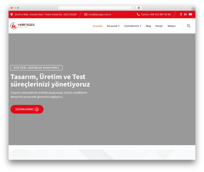204x172 pixels.
Task: Click the red ÇÖZÜMLERİMİZ button
Action: pyautogui.click(x=27, y=109)
